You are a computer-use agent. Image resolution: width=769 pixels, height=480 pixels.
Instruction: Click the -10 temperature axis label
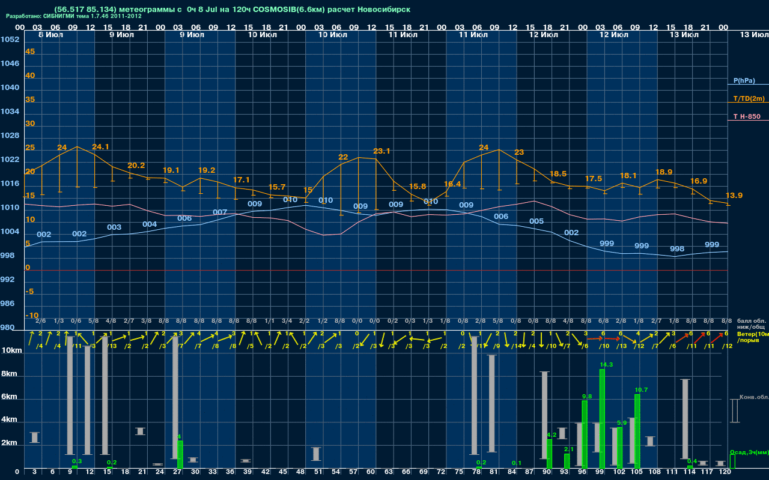[32, 316]
